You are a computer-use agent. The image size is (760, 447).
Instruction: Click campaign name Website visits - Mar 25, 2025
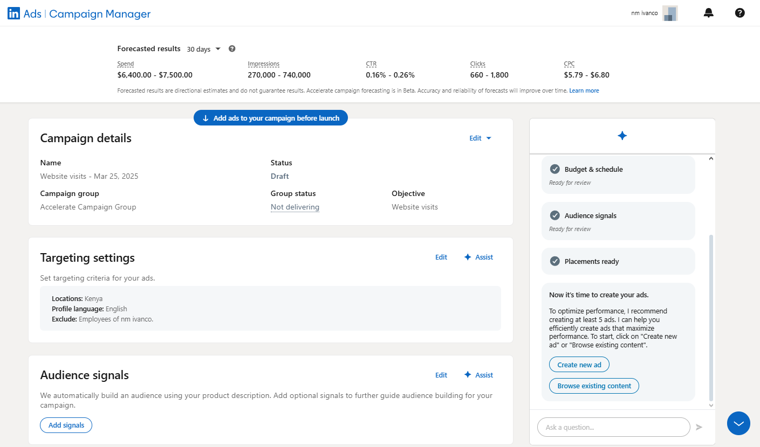[x=90, y=176]
